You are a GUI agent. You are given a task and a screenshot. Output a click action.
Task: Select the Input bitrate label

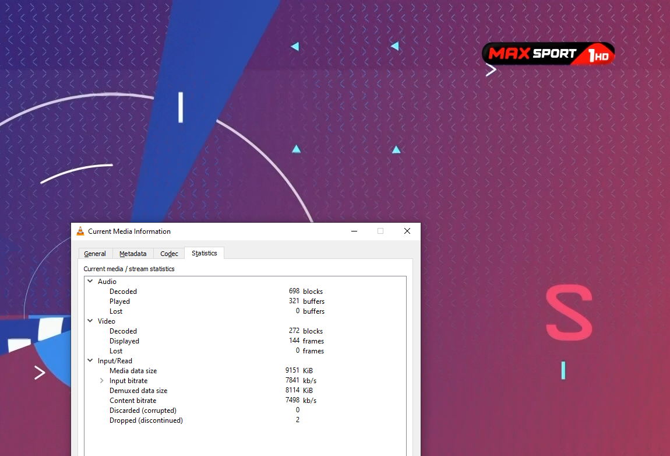point(128,381)
